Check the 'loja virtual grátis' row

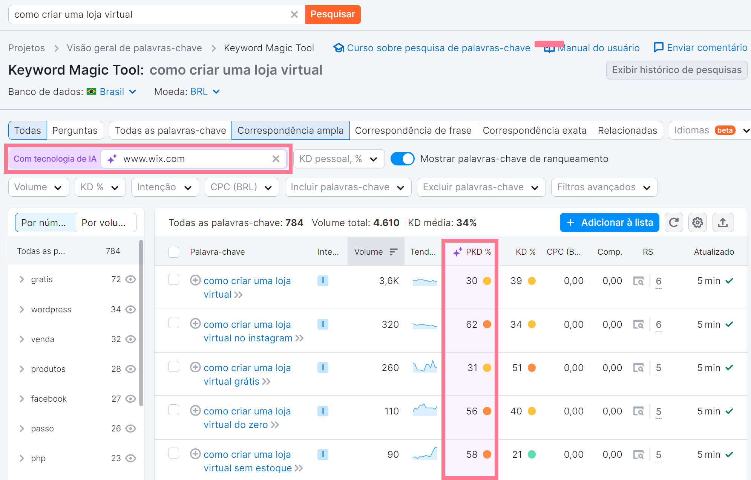click(173, 366)
